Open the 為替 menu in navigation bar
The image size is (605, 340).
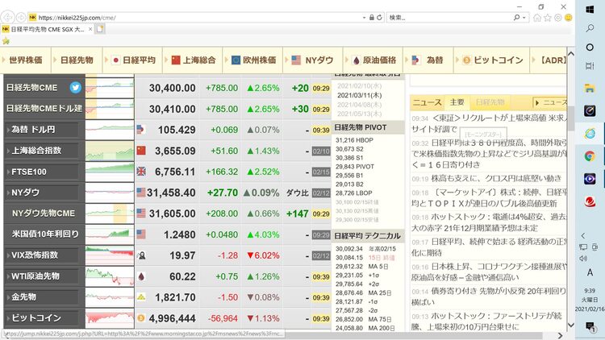click(428, 60)
